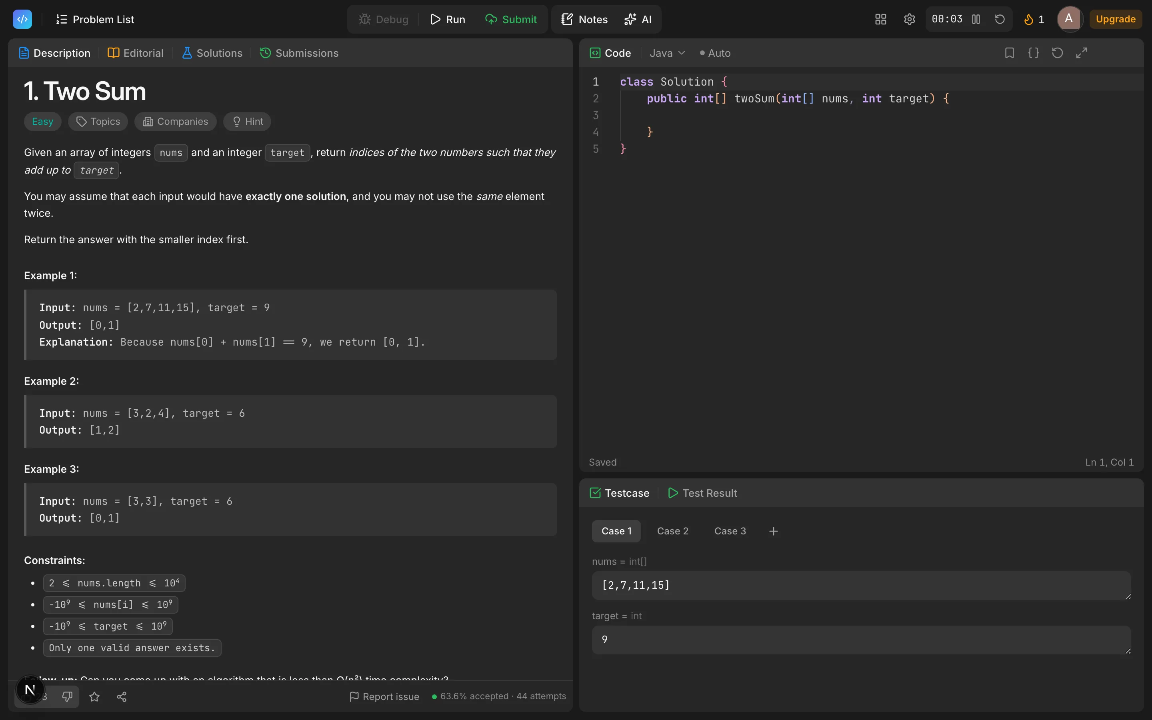The height and width of the screenshot is (720, 1152).
Task: Select the Case 3 tab
Action: pyautogui.click(x=730, y=531)
